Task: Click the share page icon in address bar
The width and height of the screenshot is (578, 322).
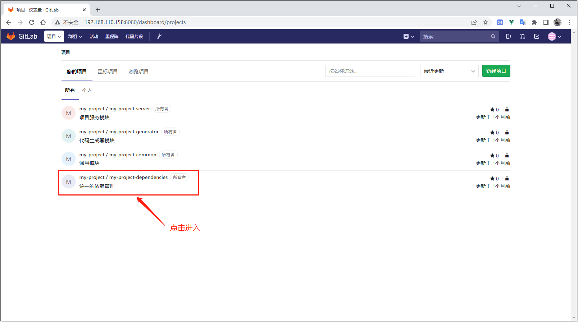Action: [x=474, y=22]
